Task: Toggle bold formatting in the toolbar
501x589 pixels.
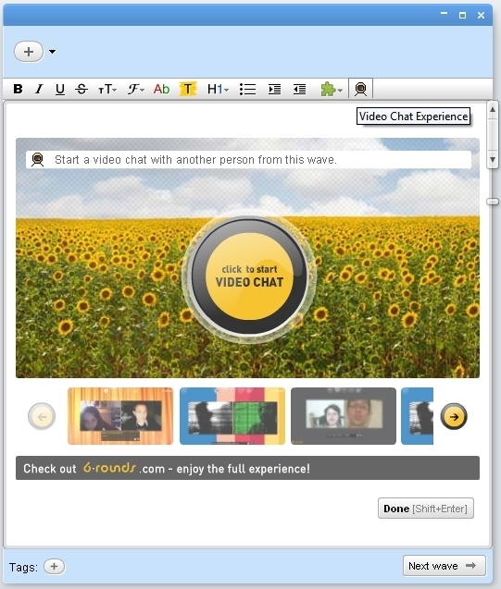Action: (18, 89)
